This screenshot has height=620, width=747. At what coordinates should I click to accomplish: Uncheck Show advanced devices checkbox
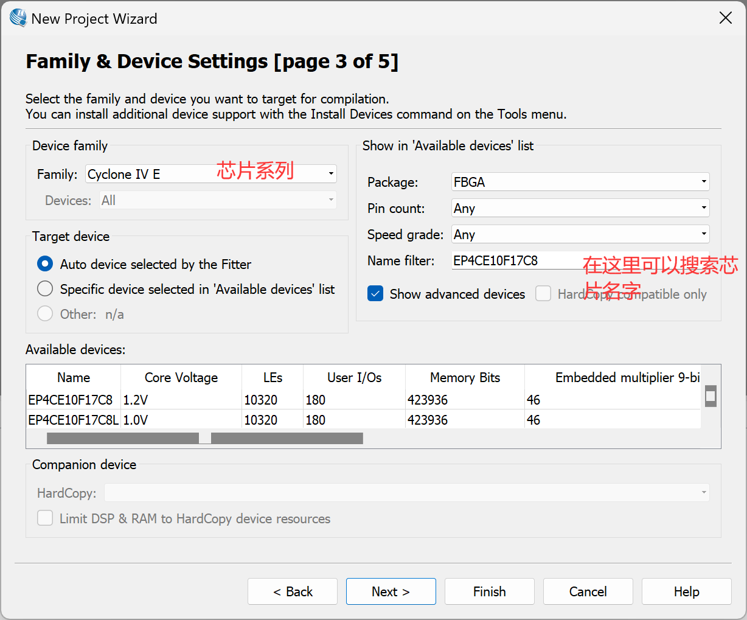(375, 294)
